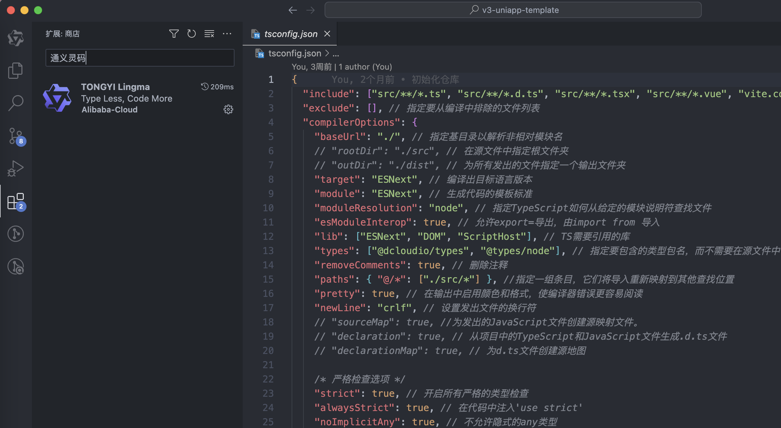Open the Run and Debug view
The width and height of the screenshot is (781, 428).
click(x=16, y=168)
